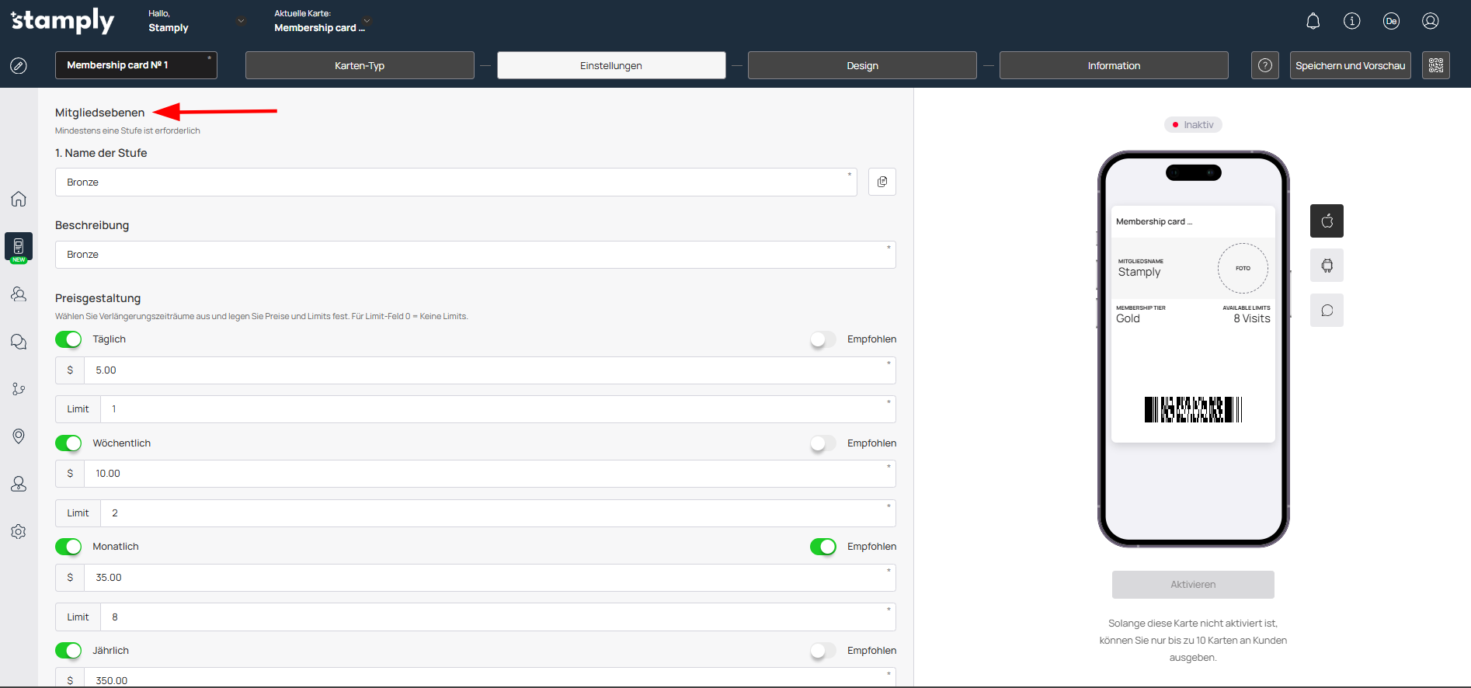Viewport: 1471px width, 688px height.
Task: Open the locations pin icon in sidebar
Action: [x=19, y=436]
